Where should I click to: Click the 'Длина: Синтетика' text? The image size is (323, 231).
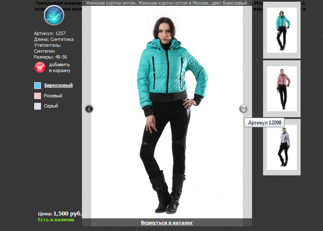[54, 39]
